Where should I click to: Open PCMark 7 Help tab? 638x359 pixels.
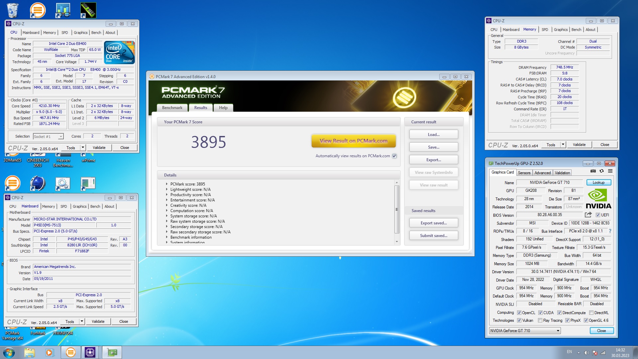coord(223,108)
